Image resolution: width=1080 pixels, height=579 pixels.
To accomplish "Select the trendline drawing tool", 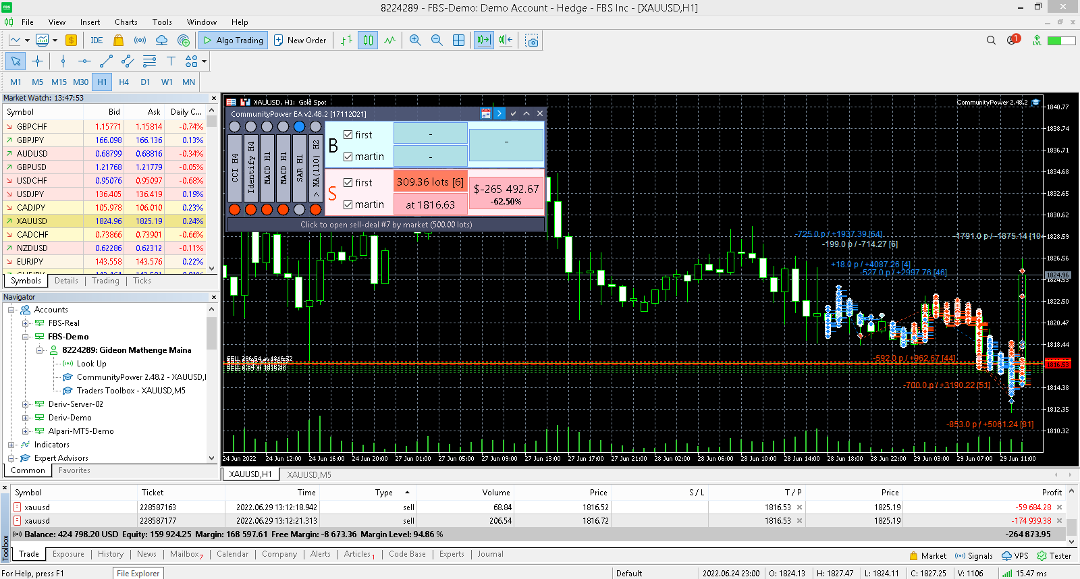I will [106, 61].
